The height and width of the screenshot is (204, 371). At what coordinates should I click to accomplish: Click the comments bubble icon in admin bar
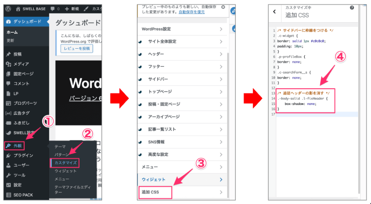click(53, 8)
